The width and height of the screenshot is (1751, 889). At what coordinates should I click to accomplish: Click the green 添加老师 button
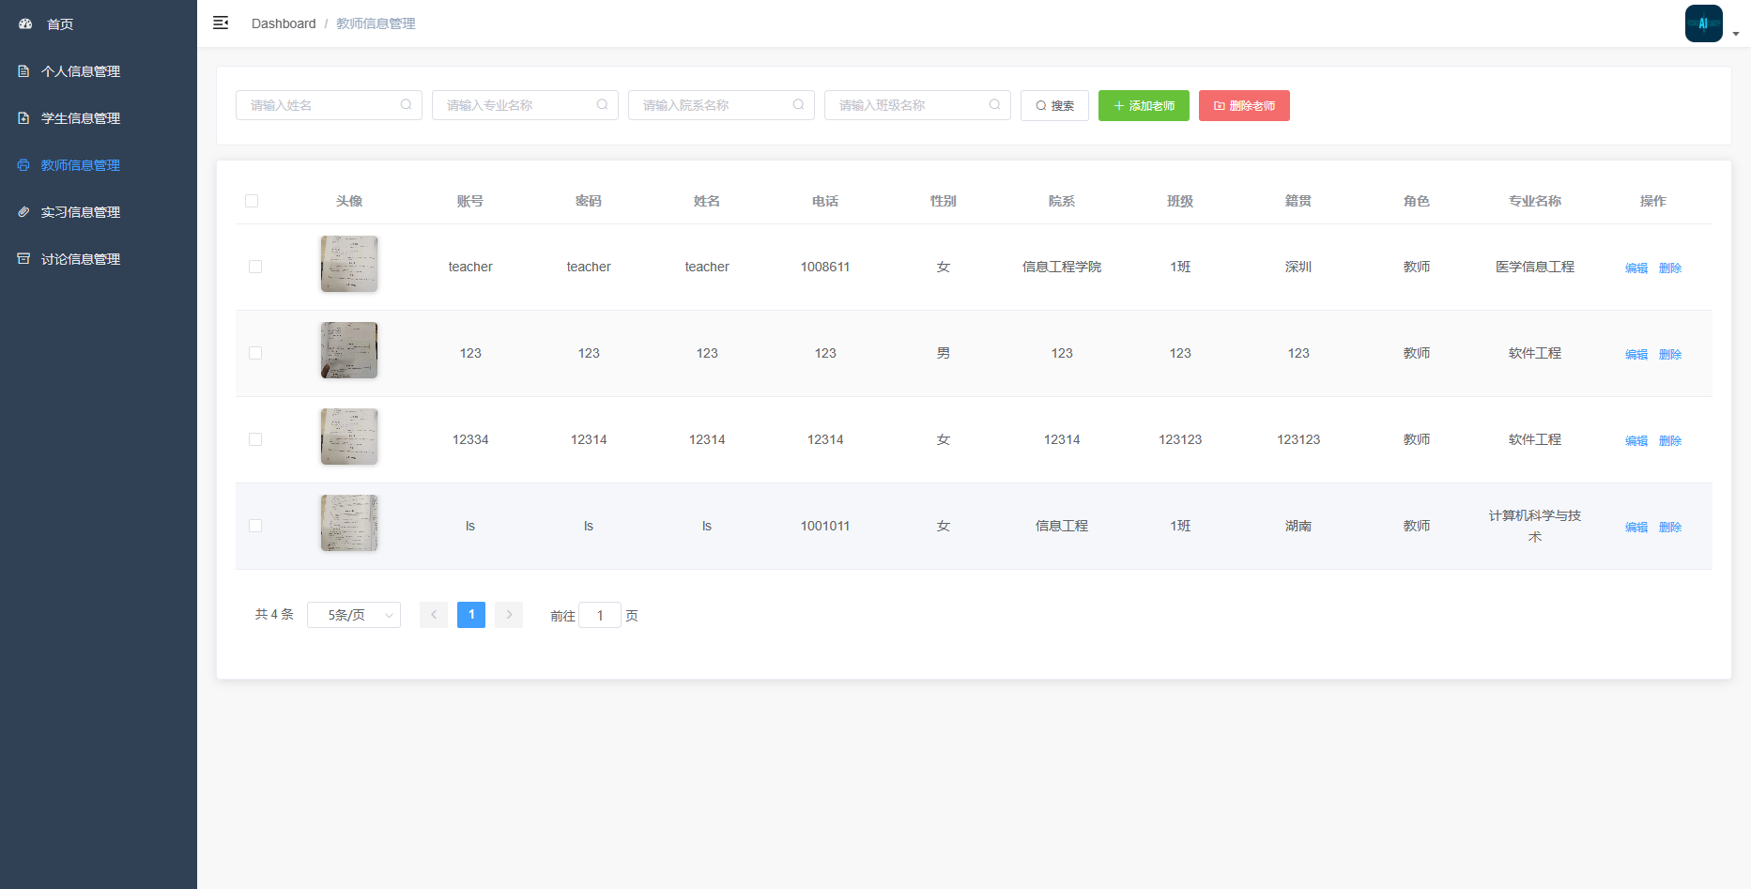pos(1144,106)
